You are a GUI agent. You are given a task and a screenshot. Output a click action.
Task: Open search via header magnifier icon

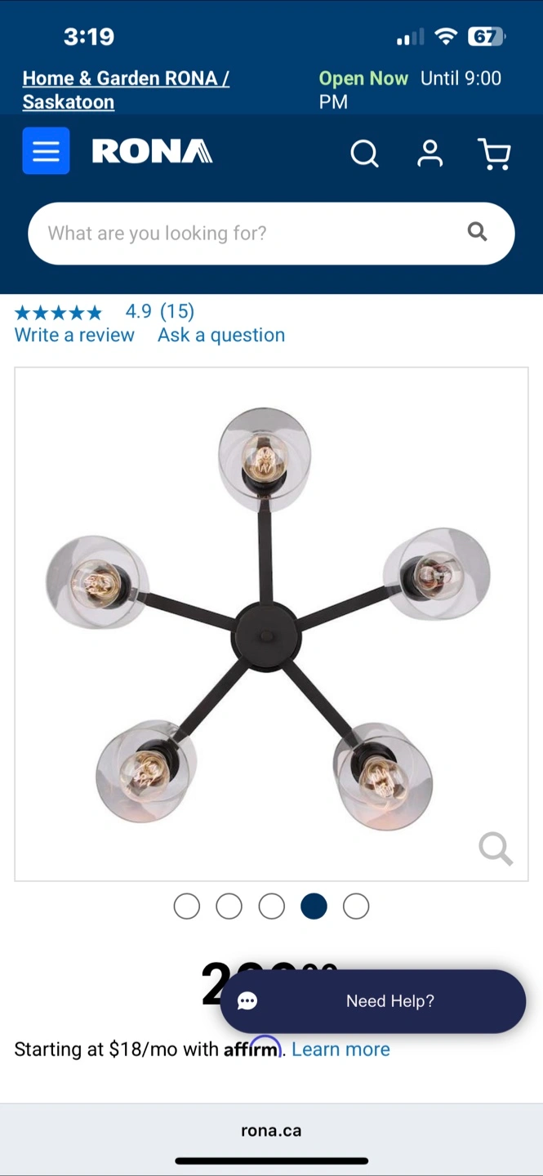pos(364,153)
